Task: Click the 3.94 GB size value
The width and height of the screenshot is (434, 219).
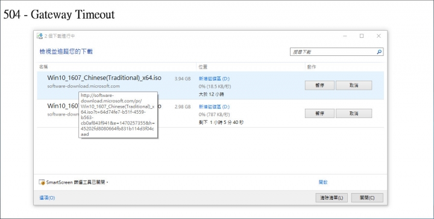Action: point(183,79)
